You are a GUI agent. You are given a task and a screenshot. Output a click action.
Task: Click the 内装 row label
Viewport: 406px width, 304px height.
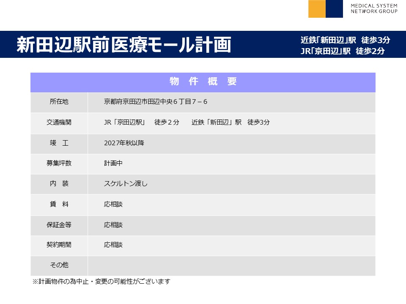point(59,184)
